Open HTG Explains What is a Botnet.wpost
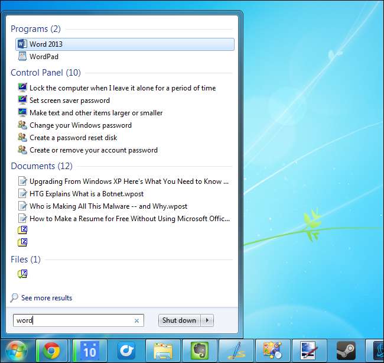Viewport: 384px width, 363px height. (x=86, y=194)
